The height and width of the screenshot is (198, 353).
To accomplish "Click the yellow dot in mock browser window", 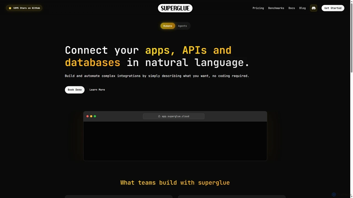I will [91, 116].
